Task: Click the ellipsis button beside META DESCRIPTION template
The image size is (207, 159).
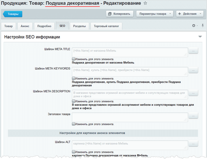Action: (x=193, y=93)
